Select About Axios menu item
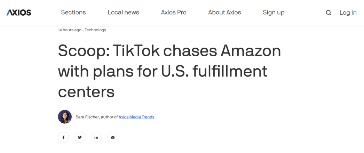The image size is (364, 153). (224, 13)
